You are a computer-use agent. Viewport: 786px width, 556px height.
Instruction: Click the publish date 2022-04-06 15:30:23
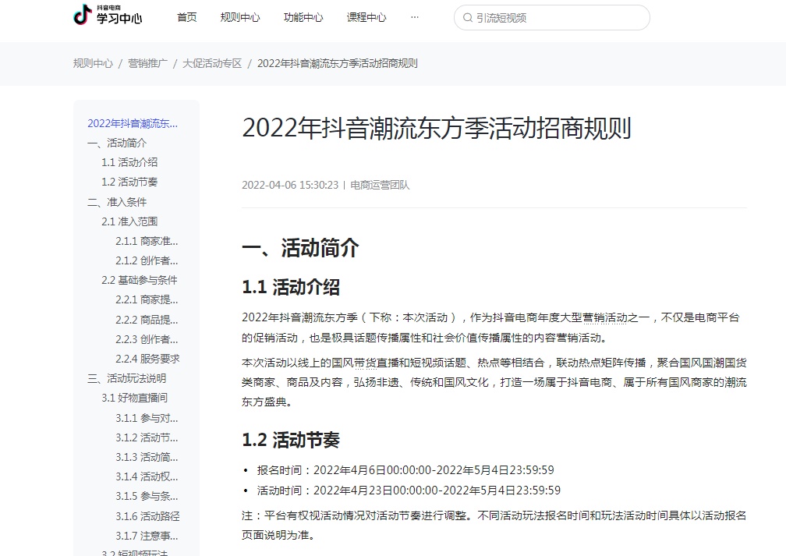click(290, 185)
